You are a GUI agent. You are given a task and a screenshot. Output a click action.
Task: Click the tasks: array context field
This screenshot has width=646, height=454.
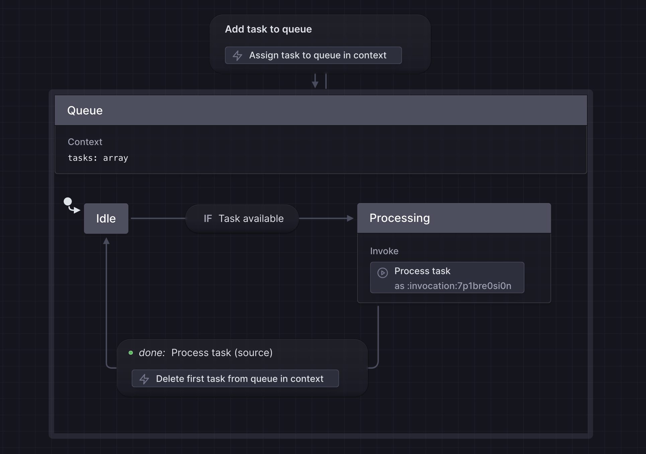click(x=98, y=158)
